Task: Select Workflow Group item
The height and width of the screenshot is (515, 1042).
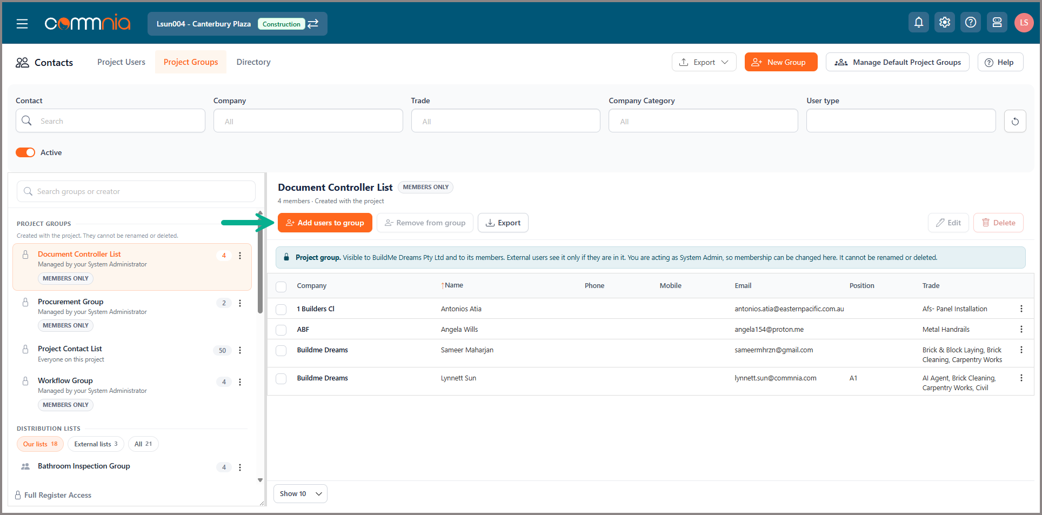Action: tap(132, 393)
